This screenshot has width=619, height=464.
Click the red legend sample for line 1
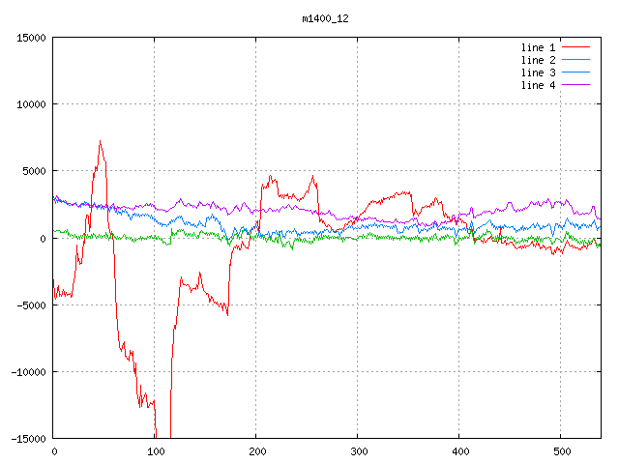click(576, 47)
